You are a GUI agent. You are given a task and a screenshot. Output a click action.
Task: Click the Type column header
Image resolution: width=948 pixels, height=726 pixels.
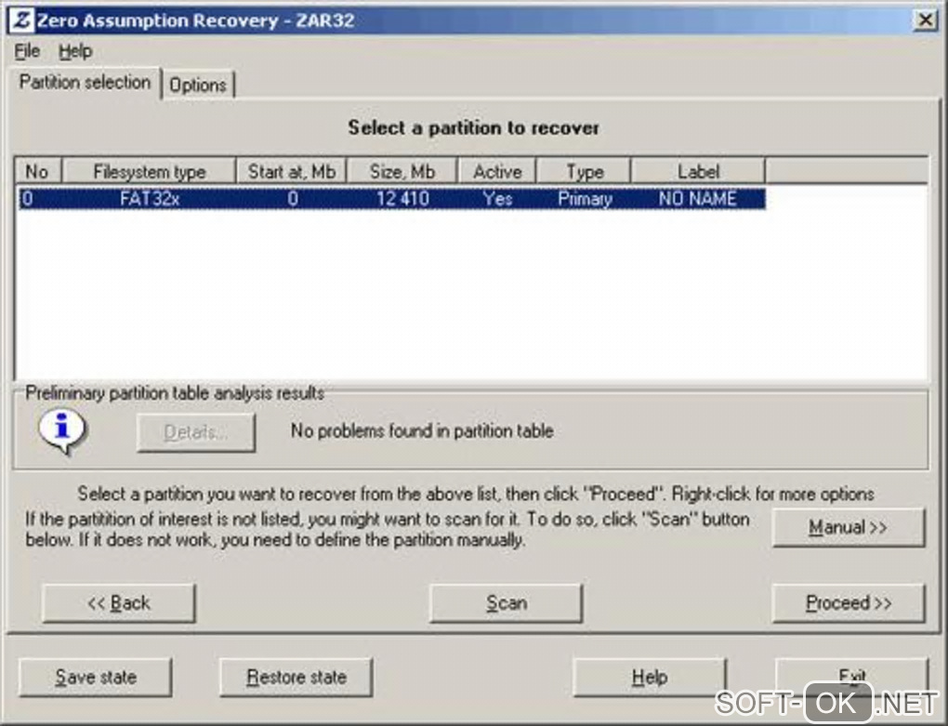(x=584, y=172)
